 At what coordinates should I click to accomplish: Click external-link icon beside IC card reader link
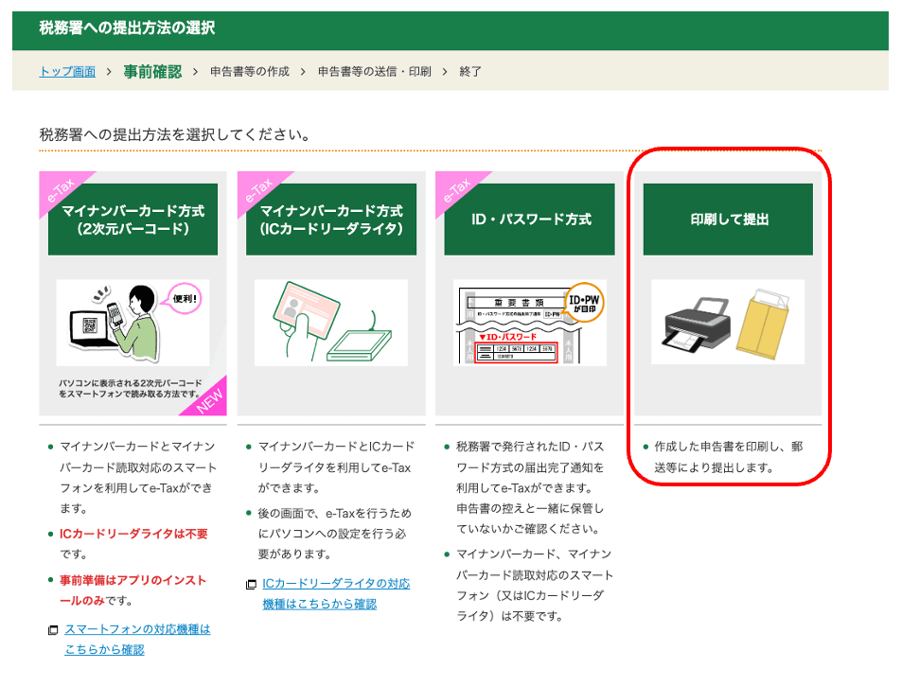coord(251,585)
